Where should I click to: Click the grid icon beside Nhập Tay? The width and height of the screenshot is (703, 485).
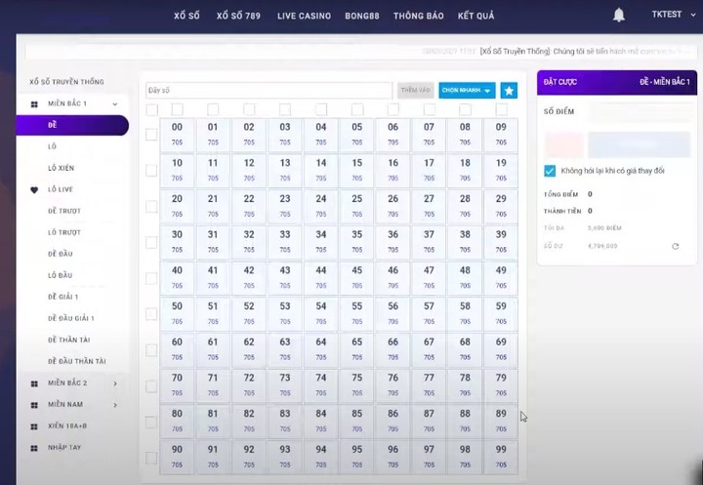34,448
